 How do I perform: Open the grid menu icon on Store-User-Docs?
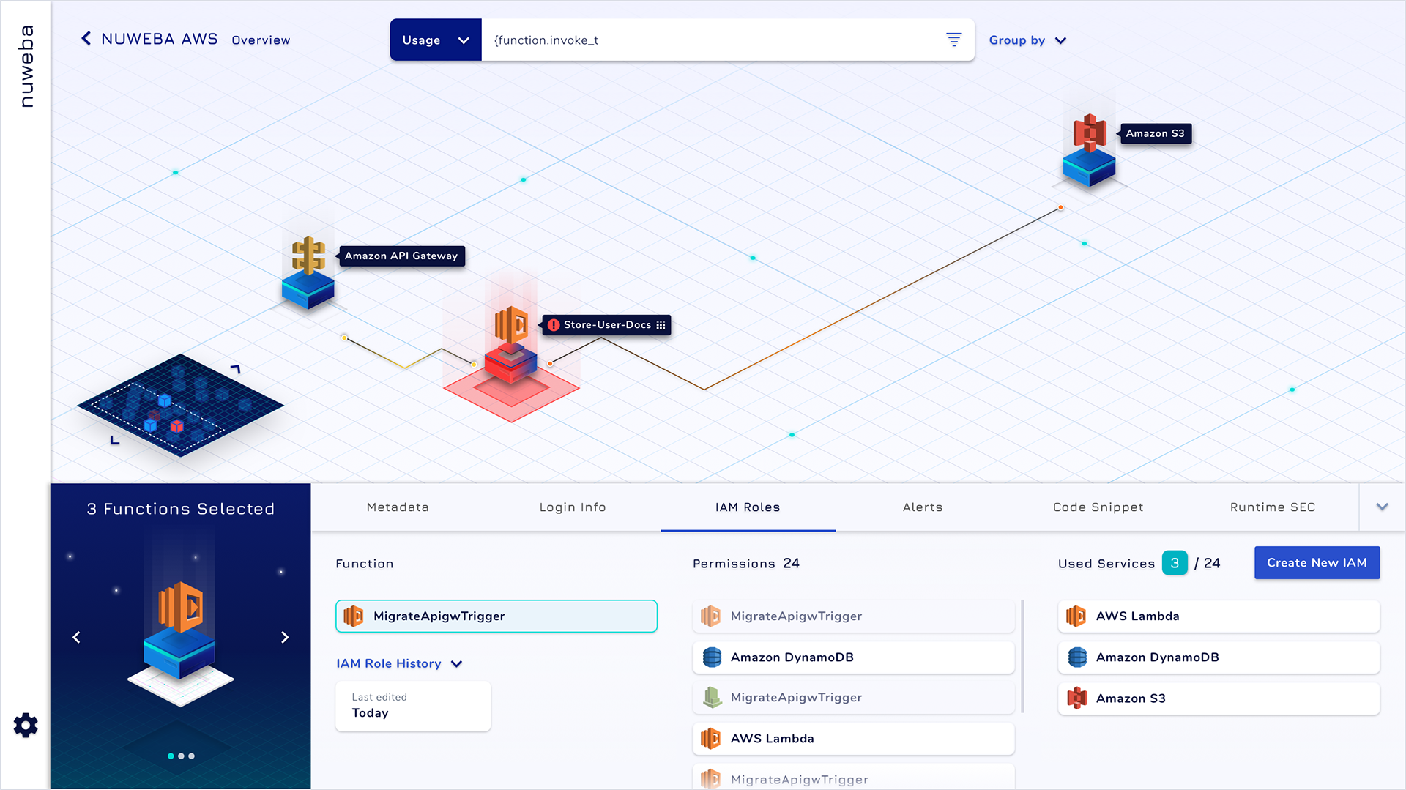[x=661, y=325]
